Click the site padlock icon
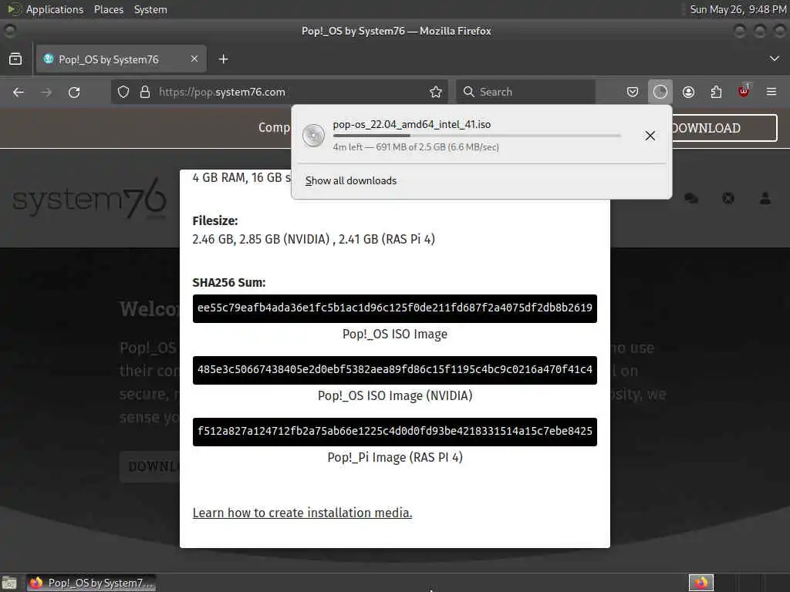790x592 pixels. pyautogui.click(x=145, y=92)
